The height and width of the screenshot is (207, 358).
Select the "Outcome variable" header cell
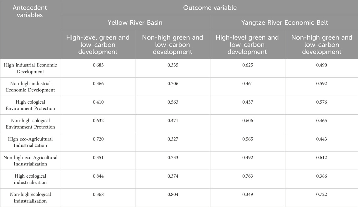(x=209, y=8)
